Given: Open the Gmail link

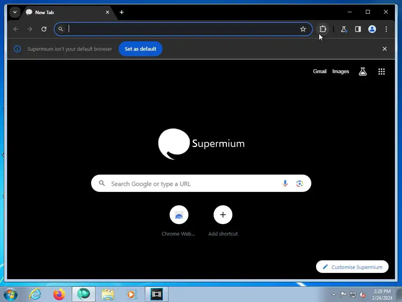Looking at the screenshot, I should point(320,72).
